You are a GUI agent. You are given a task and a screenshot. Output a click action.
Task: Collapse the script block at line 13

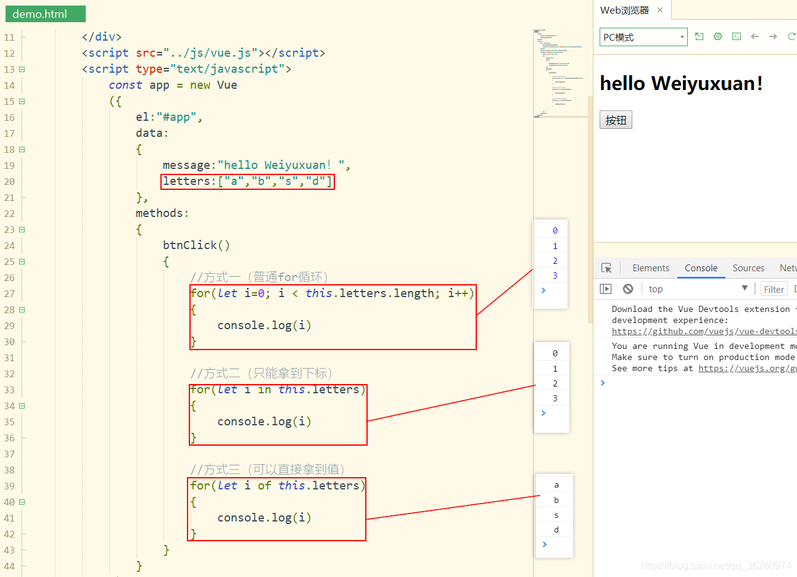pyautogui.click(x=22, y=69)
